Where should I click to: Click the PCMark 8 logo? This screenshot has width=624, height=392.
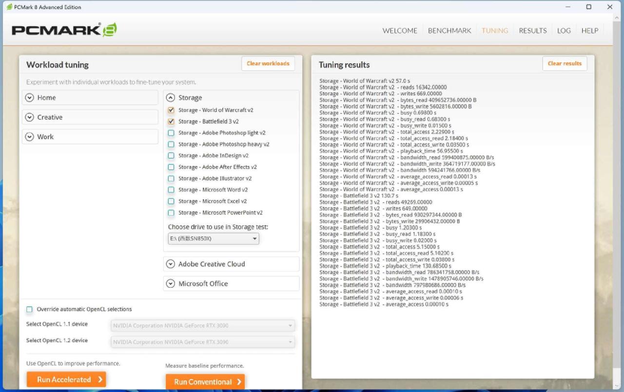coord(64,30)
